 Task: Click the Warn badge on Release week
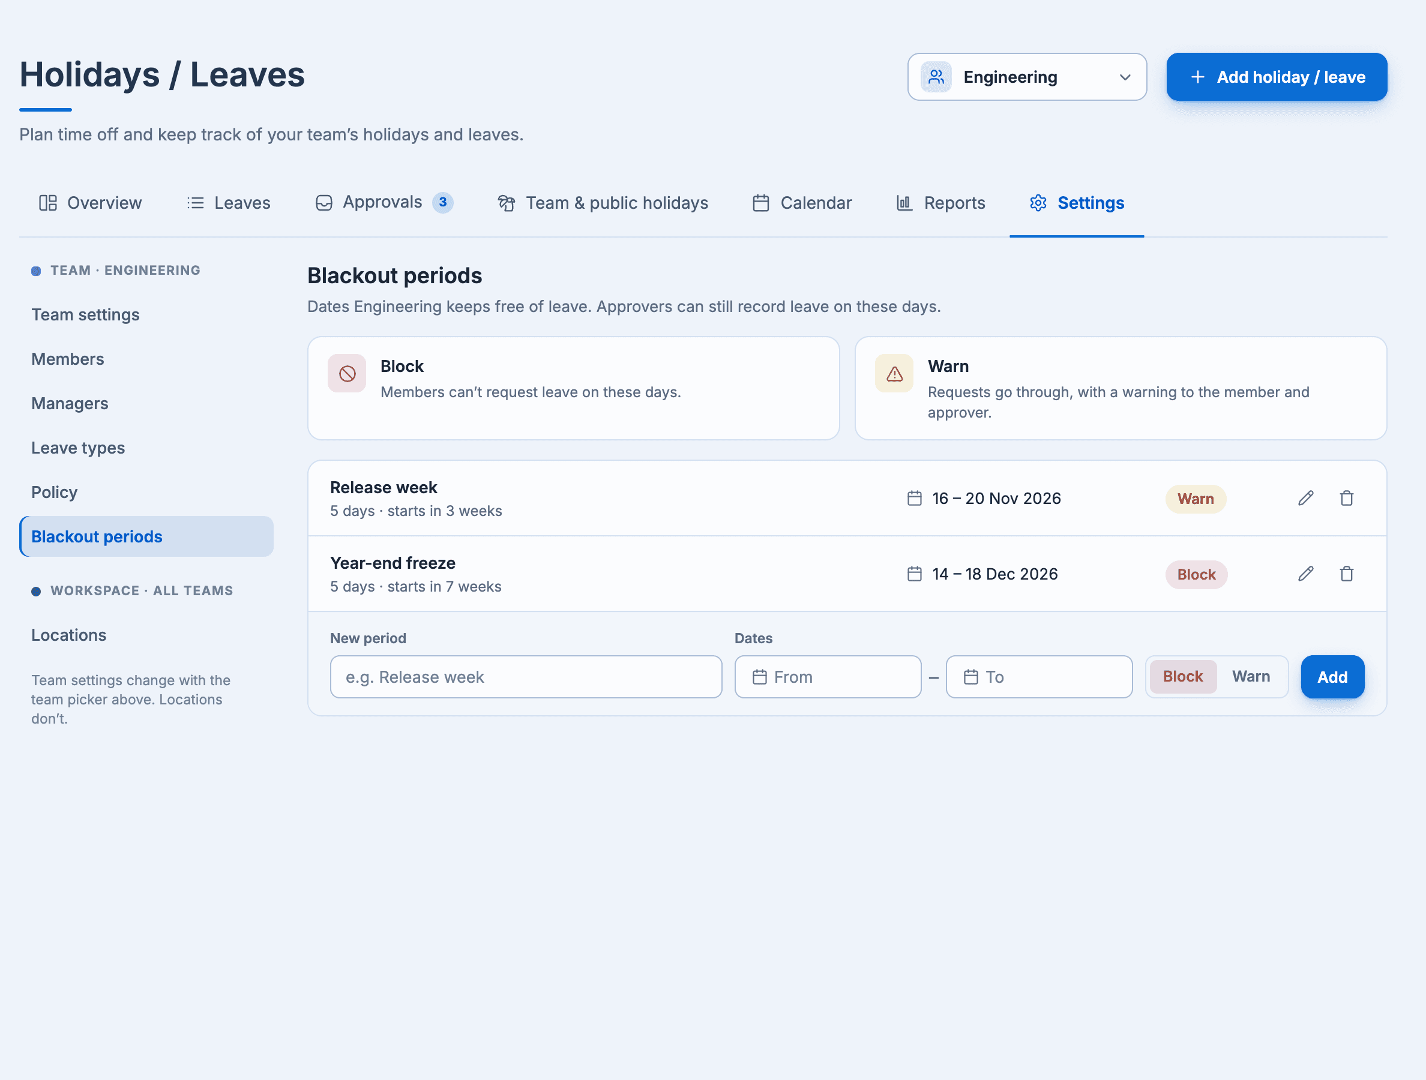tap(1196, 499)
